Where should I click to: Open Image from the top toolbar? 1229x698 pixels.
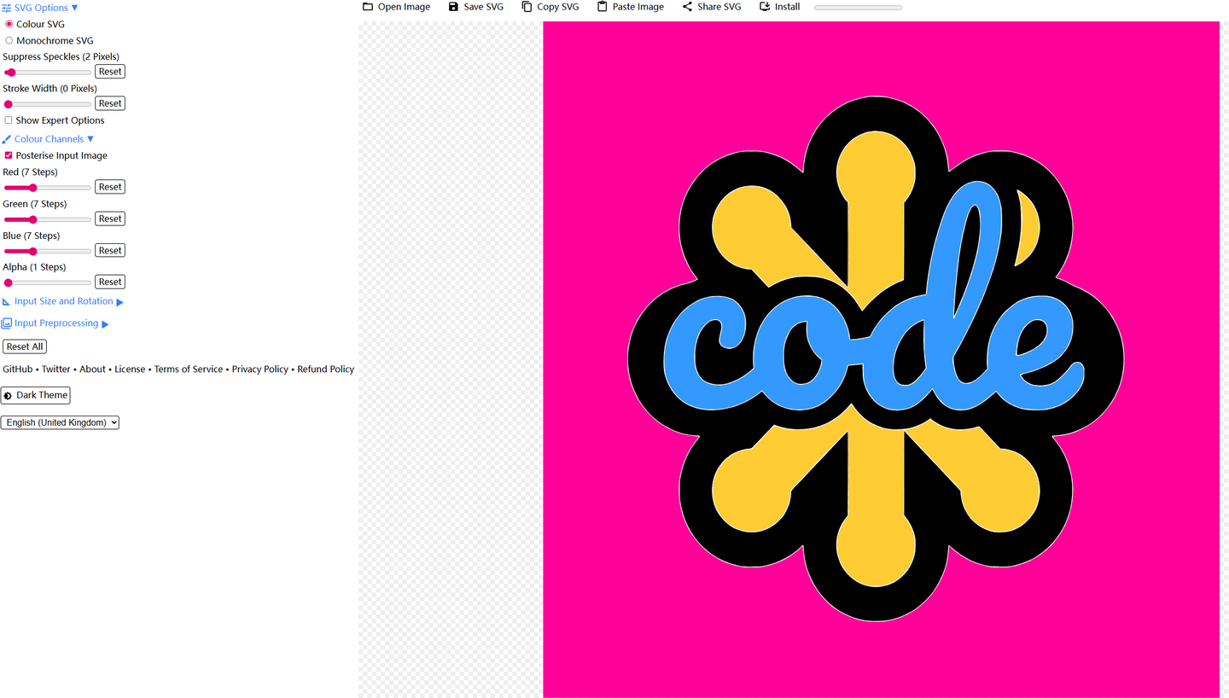pyautogui.click(x=397, y=7)
